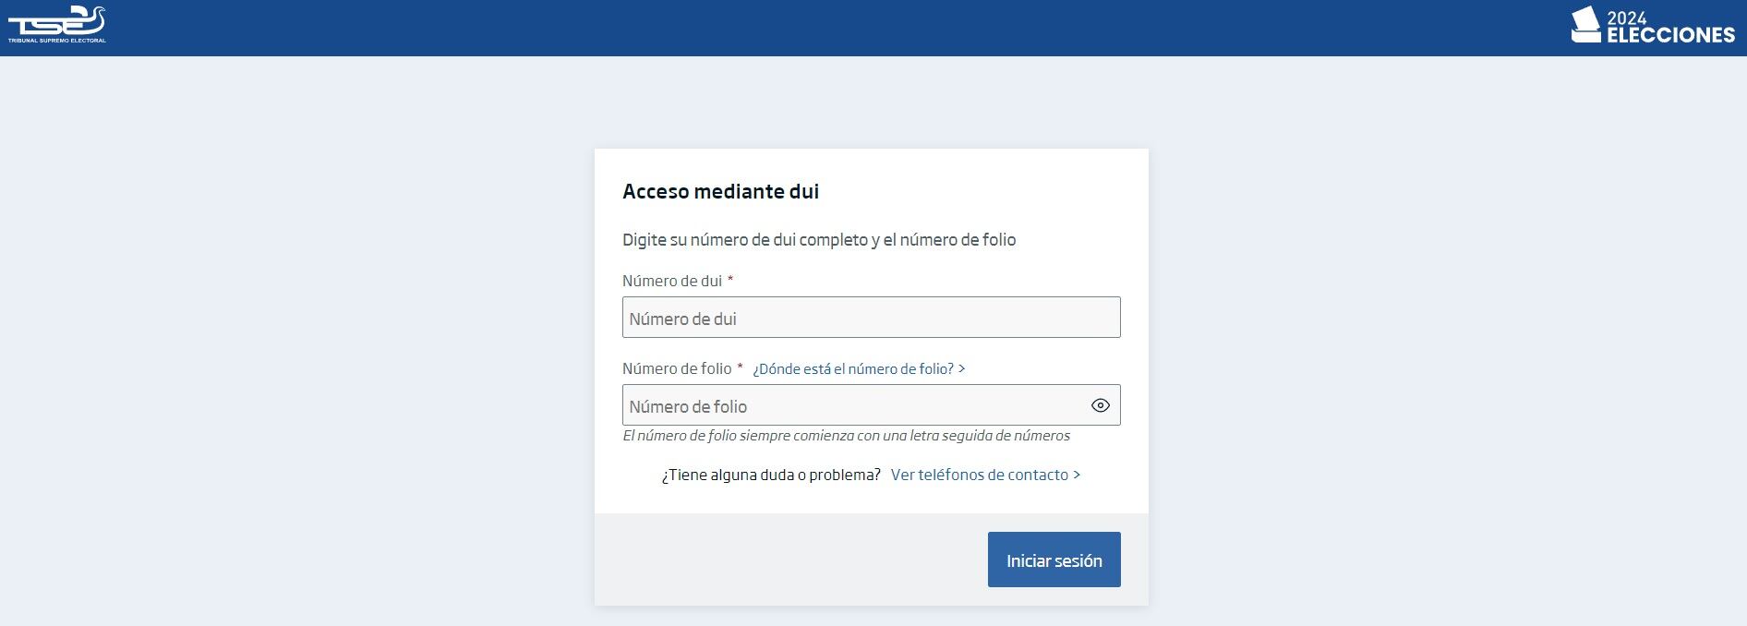The image size is (1747, 626).
Task: Click the red asterisk beside 'Número de folio'
Action: [740, 367]
